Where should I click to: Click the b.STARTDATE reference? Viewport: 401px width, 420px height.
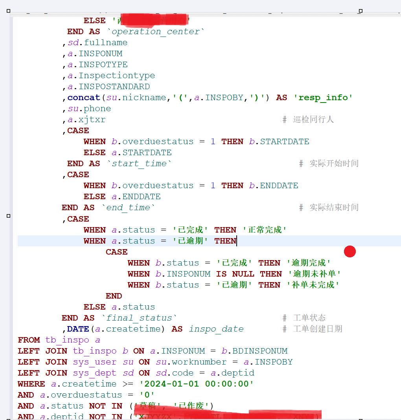coord(279,141)
